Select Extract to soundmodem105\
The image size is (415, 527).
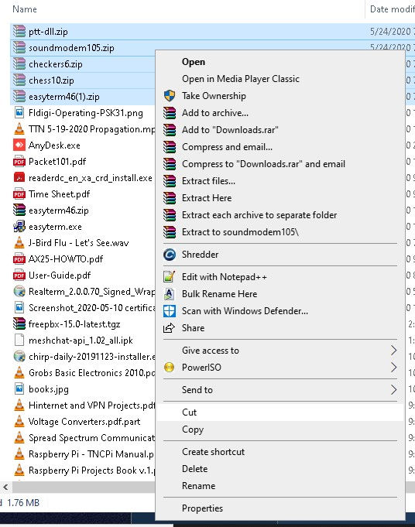click(280, 232)
